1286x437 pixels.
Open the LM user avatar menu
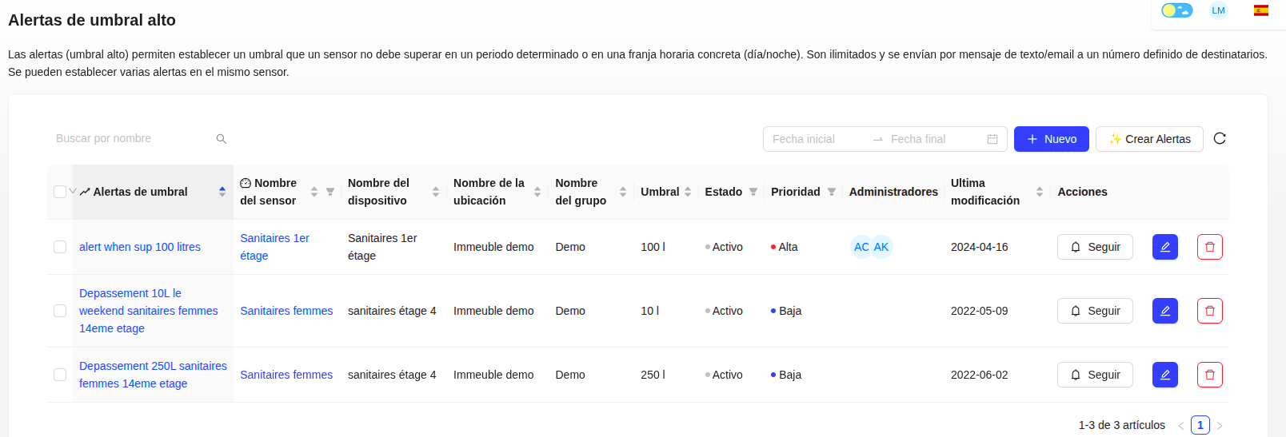pyautogui.click(x=1218, y=10)
